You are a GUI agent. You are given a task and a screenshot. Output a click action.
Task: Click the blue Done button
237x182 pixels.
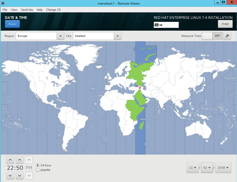click(12, 24)
